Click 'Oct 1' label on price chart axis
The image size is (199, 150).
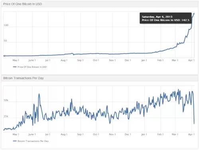[96, 60]
